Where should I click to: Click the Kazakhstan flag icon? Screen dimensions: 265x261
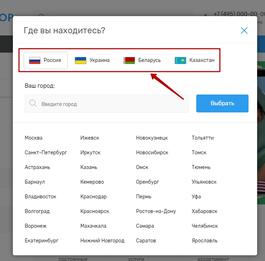click(180, 60)
